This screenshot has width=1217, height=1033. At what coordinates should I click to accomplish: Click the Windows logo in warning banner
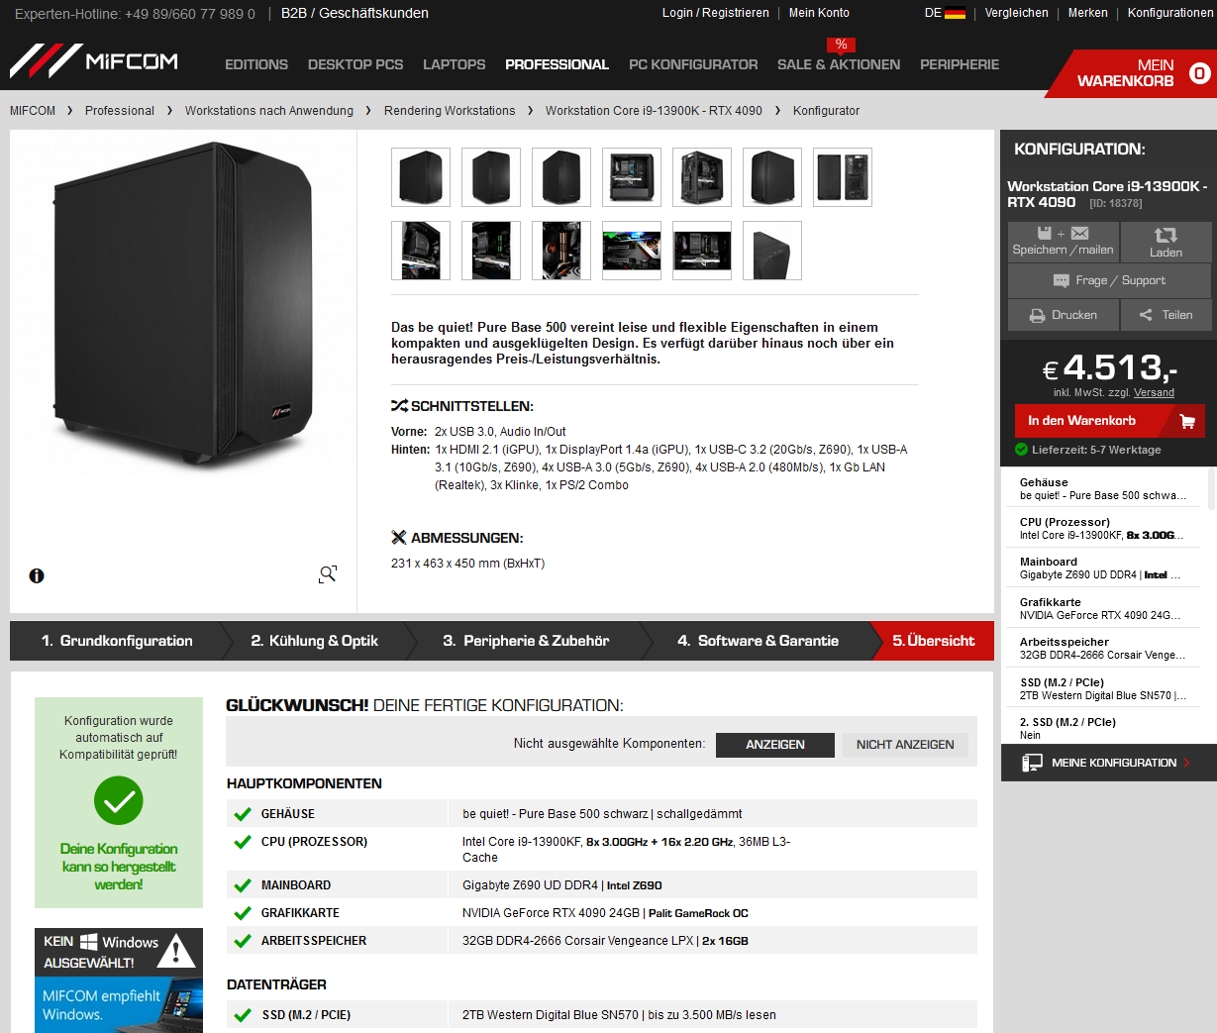pos(89,942)
